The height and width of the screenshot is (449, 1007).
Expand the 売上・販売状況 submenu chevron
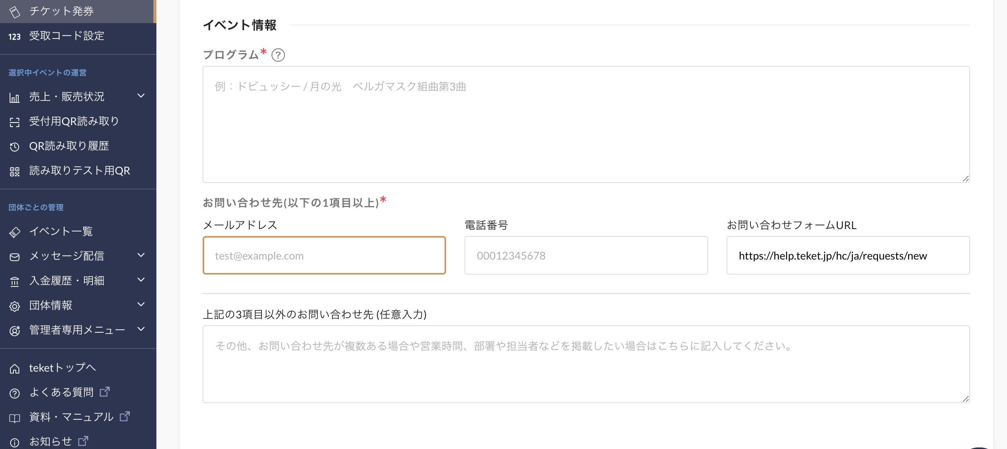[x=141, y=96]
